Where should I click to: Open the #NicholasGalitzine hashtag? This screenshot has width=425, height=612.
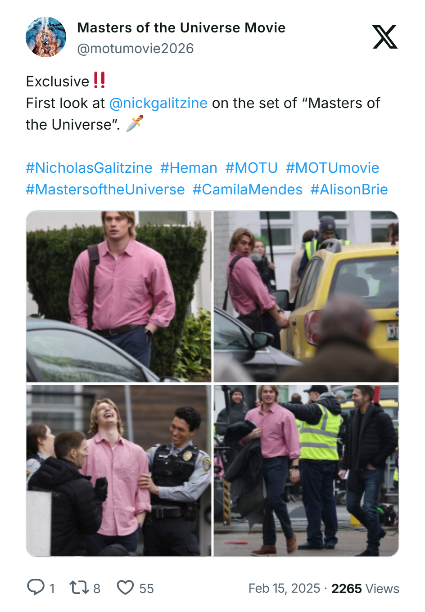[x=89, y=168]
